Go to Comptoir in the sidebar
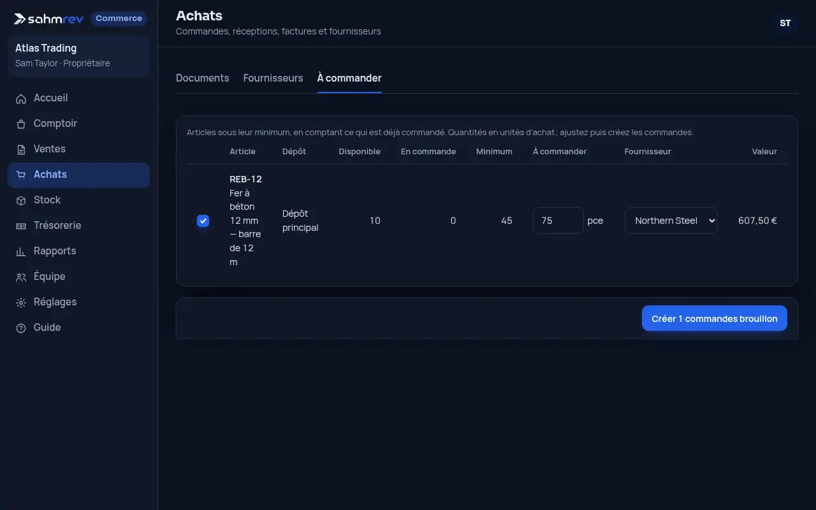816x510 pixels. click(x=78, y=124)
